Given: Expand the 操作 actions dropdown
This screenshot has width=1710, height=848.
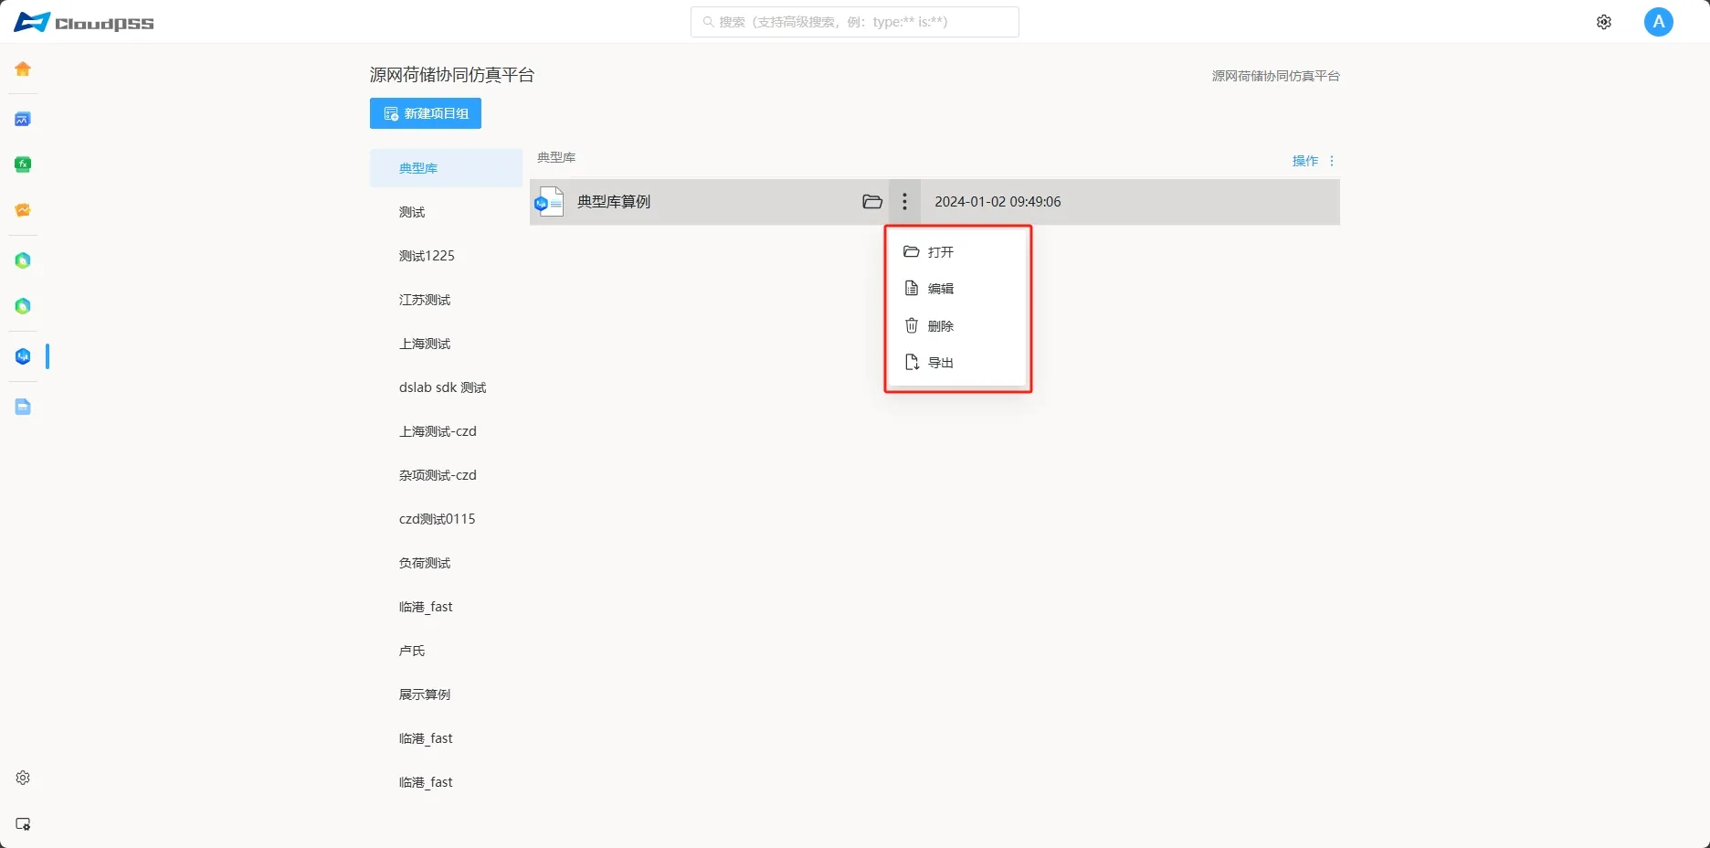Looking at the screenshot, I should [x=1313, y=161].
